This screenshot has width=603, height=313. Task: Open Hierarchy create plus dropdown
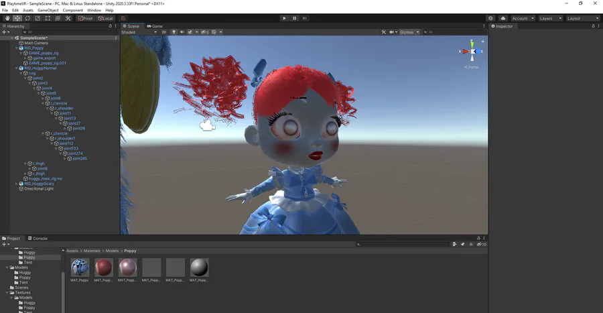click(5, 32)
